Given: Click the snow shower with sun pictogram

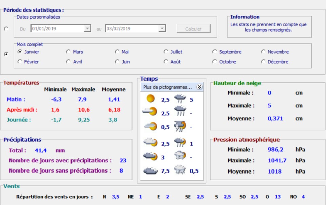Looking at the screenshot, I should (x=180, y=155).
